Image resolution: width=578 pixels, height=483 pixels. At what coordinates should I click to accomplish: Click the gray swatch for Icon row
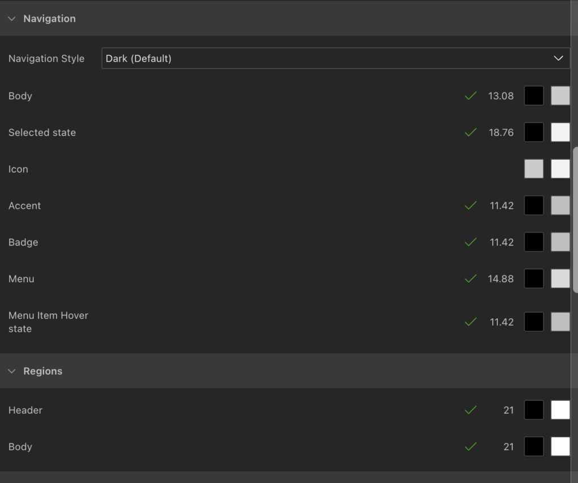pyautogui.click(x=533, y=169)
